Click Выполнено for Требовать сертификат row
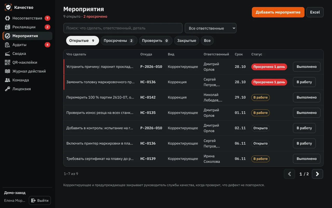The height and width of the screenshot is (208, 332). [307, 159]
